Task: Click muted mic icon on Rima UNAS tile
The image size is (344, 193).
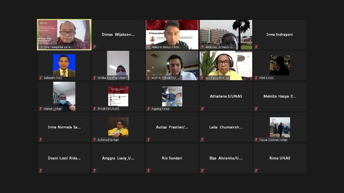Action: 256,170
